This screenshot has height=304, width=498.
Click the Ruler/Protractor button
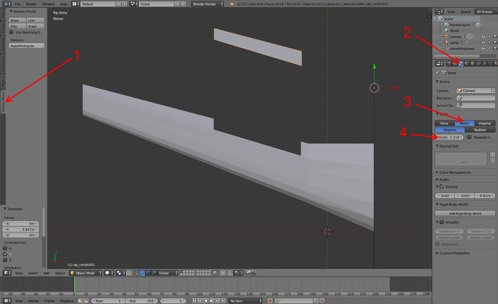26,46
